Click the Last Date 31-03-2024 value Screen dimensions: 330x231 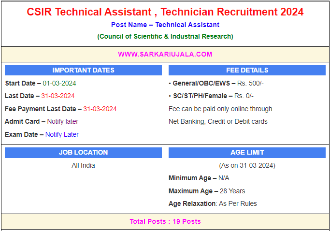pos(58,96)
